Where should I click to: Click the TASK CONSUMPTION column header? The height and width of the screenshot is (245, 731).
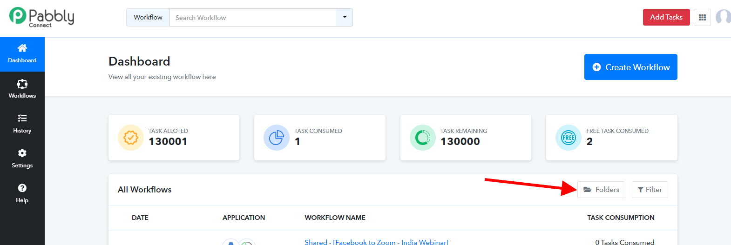click(x=621, y=218)
